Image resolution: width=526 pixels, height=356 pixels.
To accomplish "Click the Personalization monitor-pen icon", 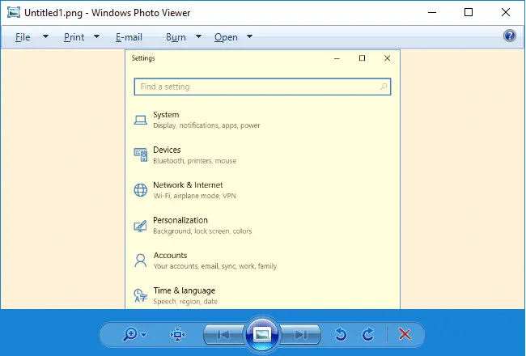I will (140, 226).
